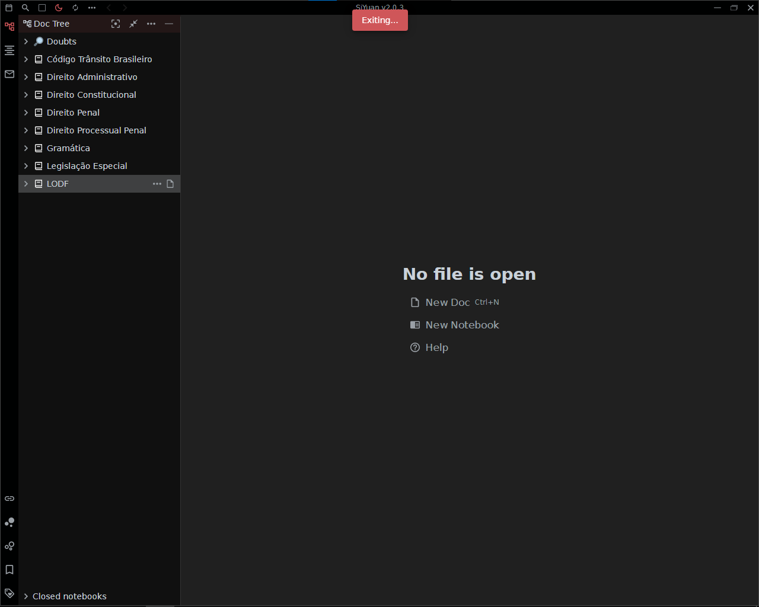Open the Outline panel icon

[x=9, y=50]
